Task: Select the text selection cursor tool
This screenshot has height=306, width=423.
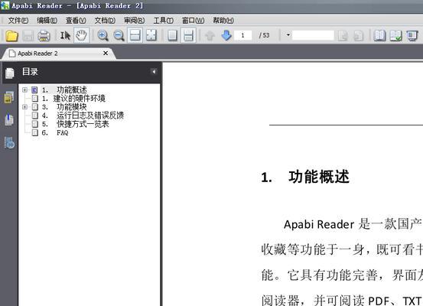Action: tap(65, 36)
